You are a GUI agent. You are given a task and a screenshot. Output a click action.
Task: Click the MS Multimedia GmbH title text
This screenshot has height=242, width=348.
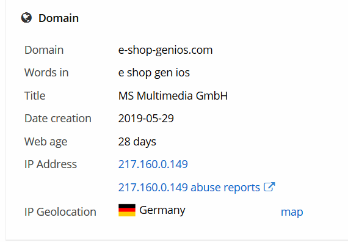click(173, 96)
